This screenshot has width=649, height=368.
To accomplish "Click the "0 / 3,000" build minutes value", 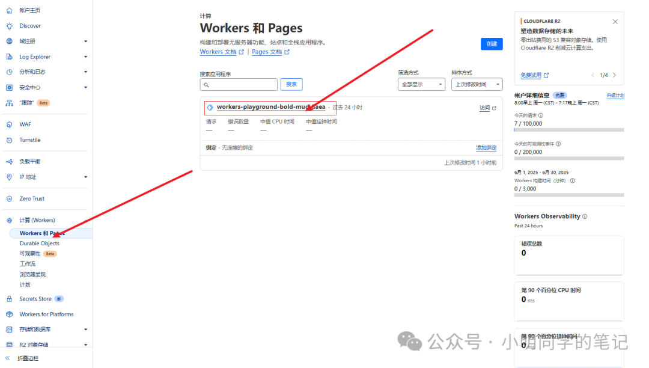I will (x=525, y=189).
